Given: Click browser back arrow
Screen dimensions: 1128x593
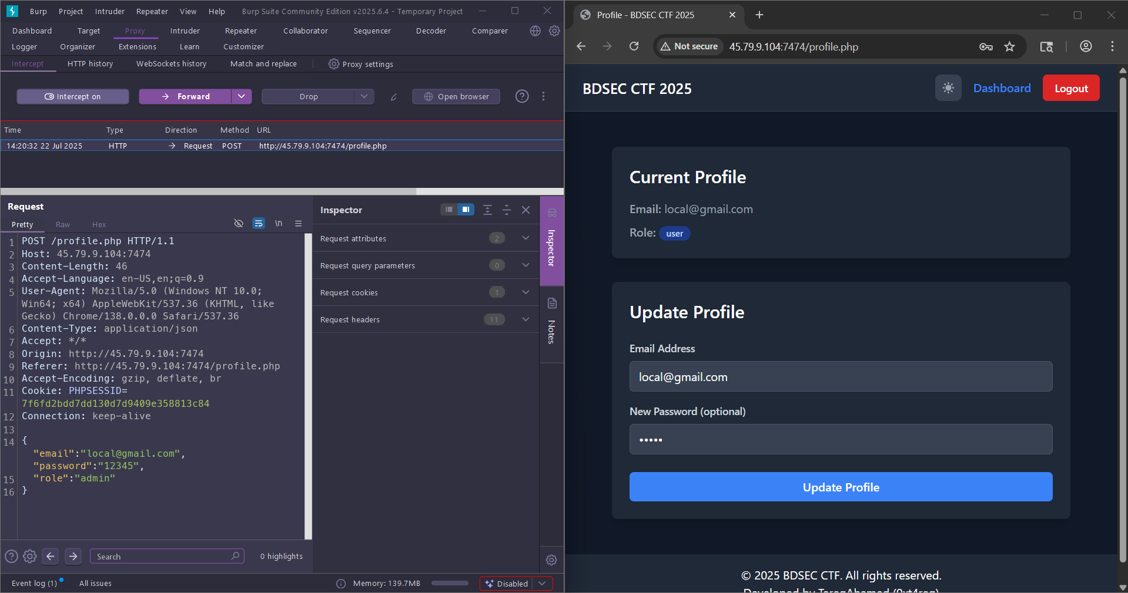Looking at the screenshot, I should (x=581, y=46).
